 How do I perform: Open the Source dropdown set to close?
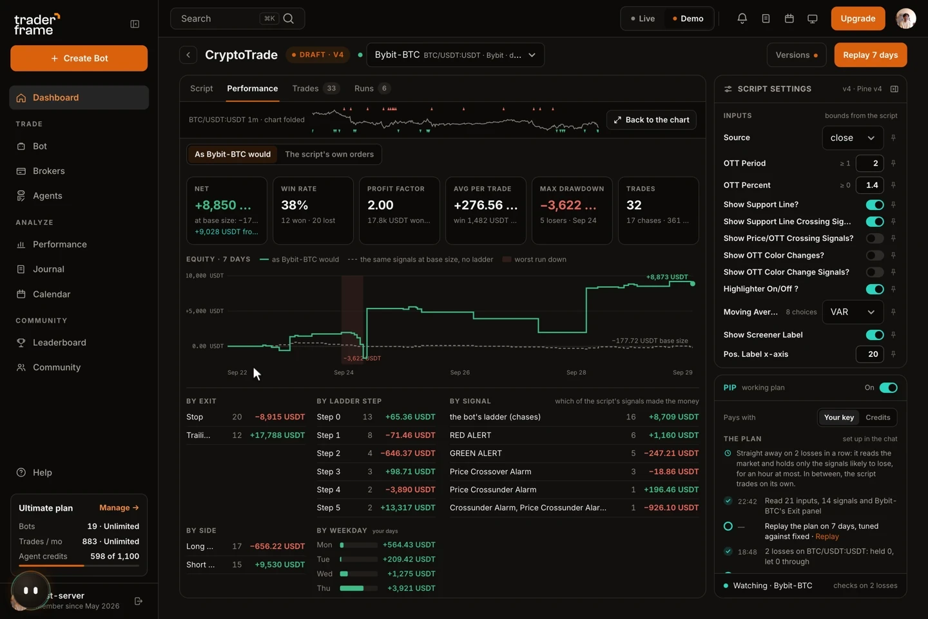point(853,138)
